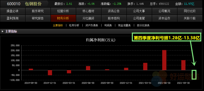The height and width of the screenshot is (91, 204).
Task: Click x-axis label 2019-09-30
Action: click(x=31, y=83)
